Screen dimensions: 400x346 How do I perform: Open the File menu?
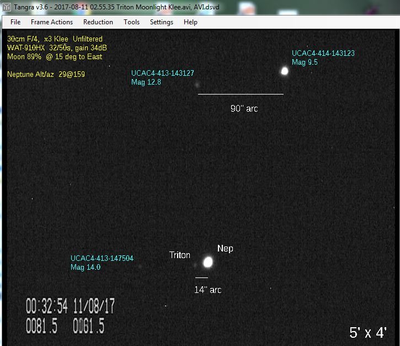15,22
